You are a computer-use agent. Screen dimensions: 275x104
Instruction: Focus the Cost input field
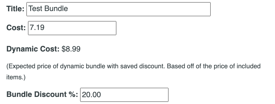(72, 28)
